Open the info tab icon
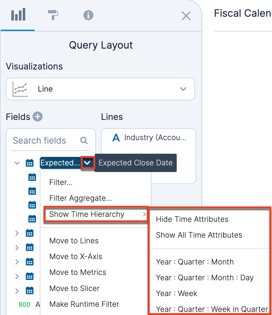 pos(88,15)
